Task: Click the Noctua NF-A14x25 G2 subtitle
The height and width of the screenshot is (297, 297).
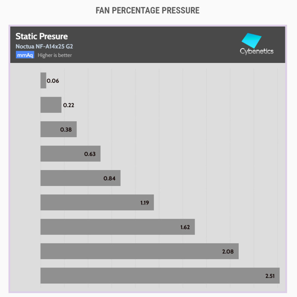Action: pos(44,46)
